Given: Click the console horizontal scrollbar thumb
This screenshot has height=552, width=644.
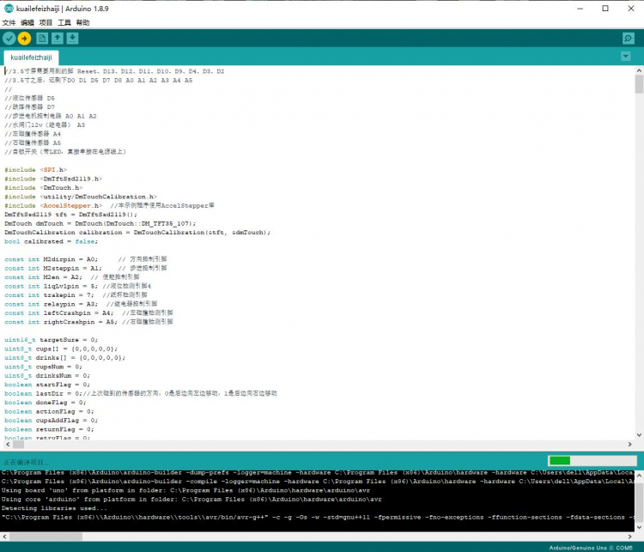Looking at the screenshot, I should 46,537.
